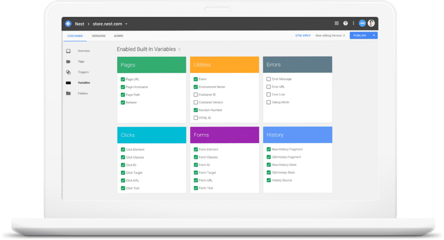
Task: Uncheck the Click Classes checkbox
Action: (123, 157)
